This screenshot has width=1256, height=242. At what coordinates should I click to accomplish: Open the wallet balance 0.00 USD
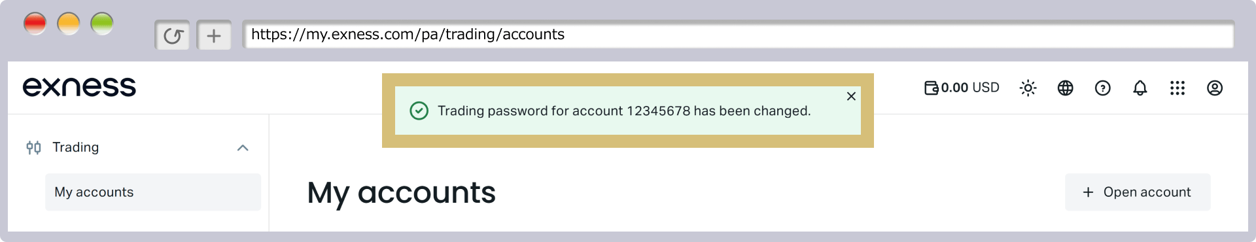[x=962, y=88]
